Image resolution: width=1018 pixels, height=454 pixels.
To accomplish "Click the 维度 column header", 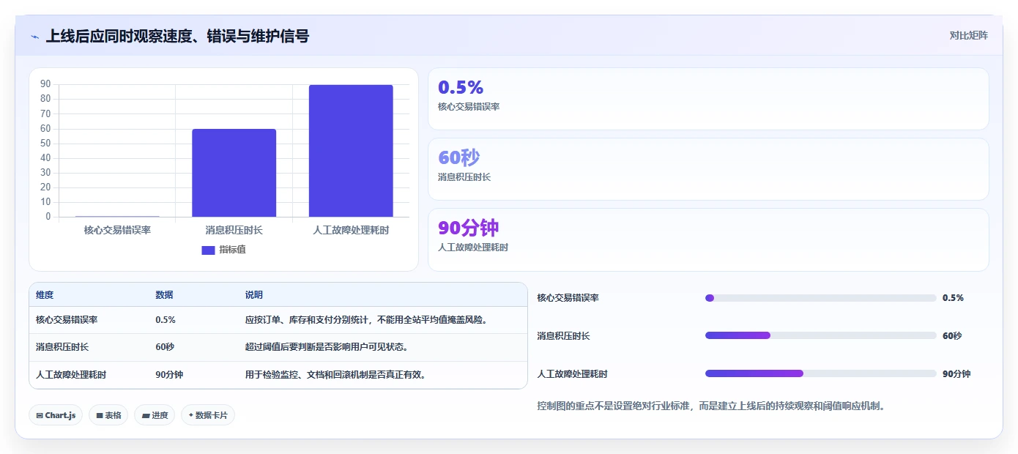I will click(x=45, y=295).
